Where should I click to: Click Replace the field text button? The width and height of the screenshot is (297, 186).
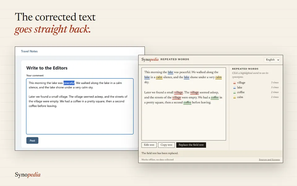pos(191,145)
